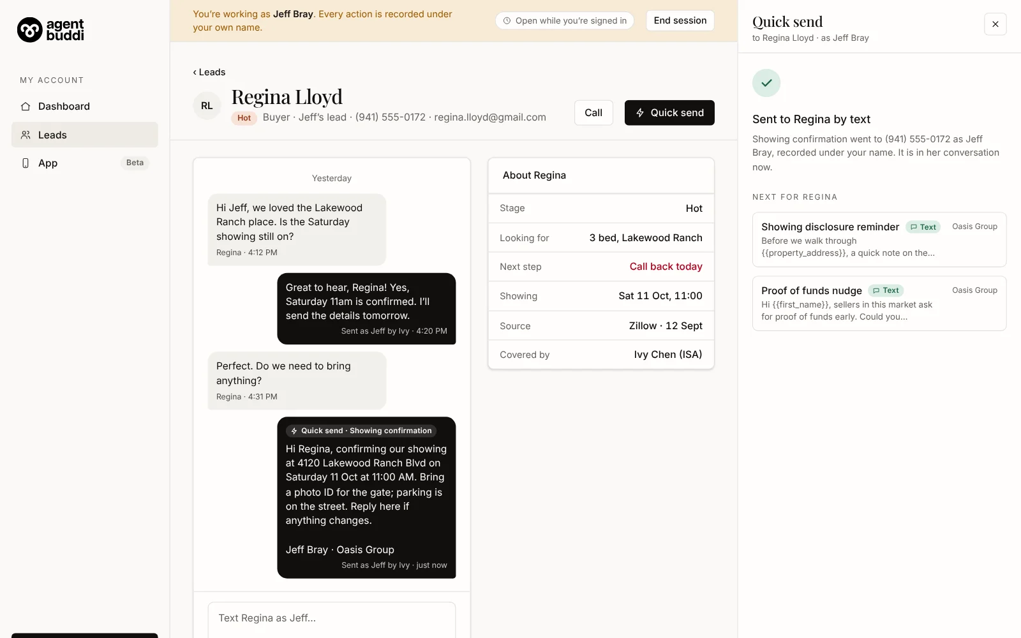1021x638 pixels.
Task: Click Open while you're signed in pill
Action: pyautogui.click(x=565, y=21)
